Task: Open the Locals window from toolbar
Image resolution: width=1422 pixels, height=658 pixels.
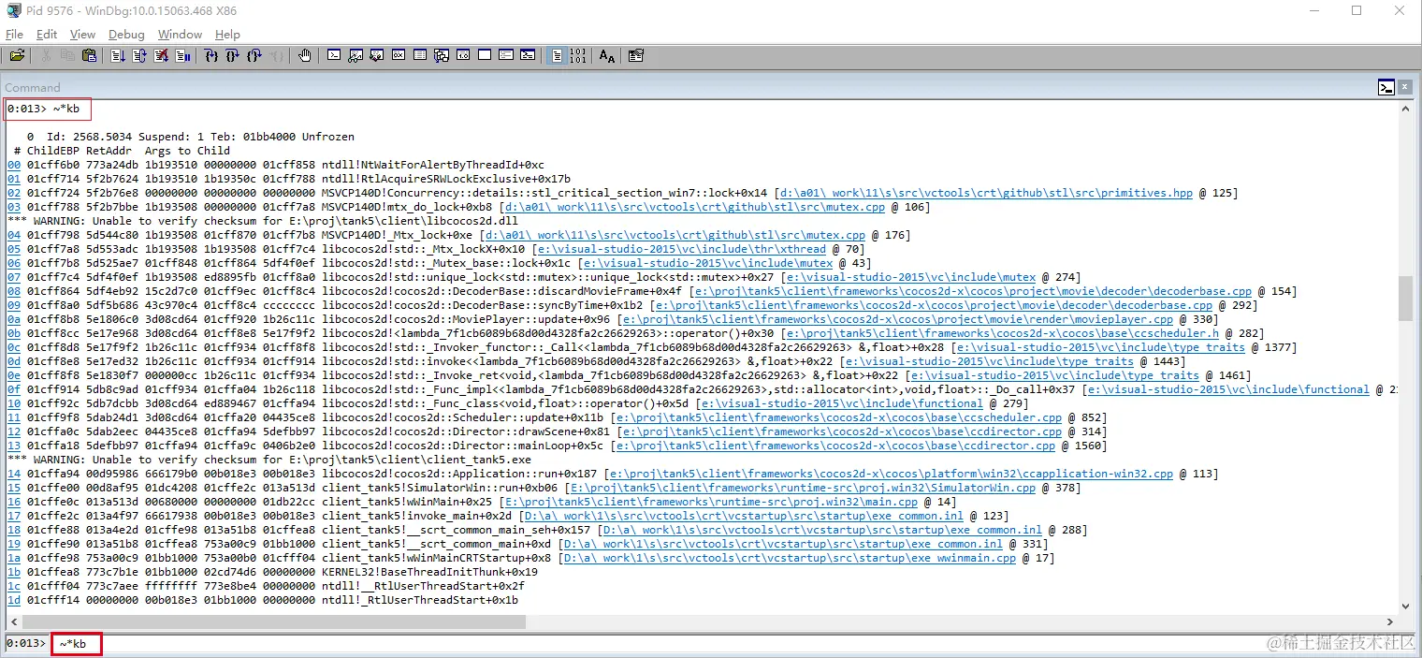Action: click(377, 55)
